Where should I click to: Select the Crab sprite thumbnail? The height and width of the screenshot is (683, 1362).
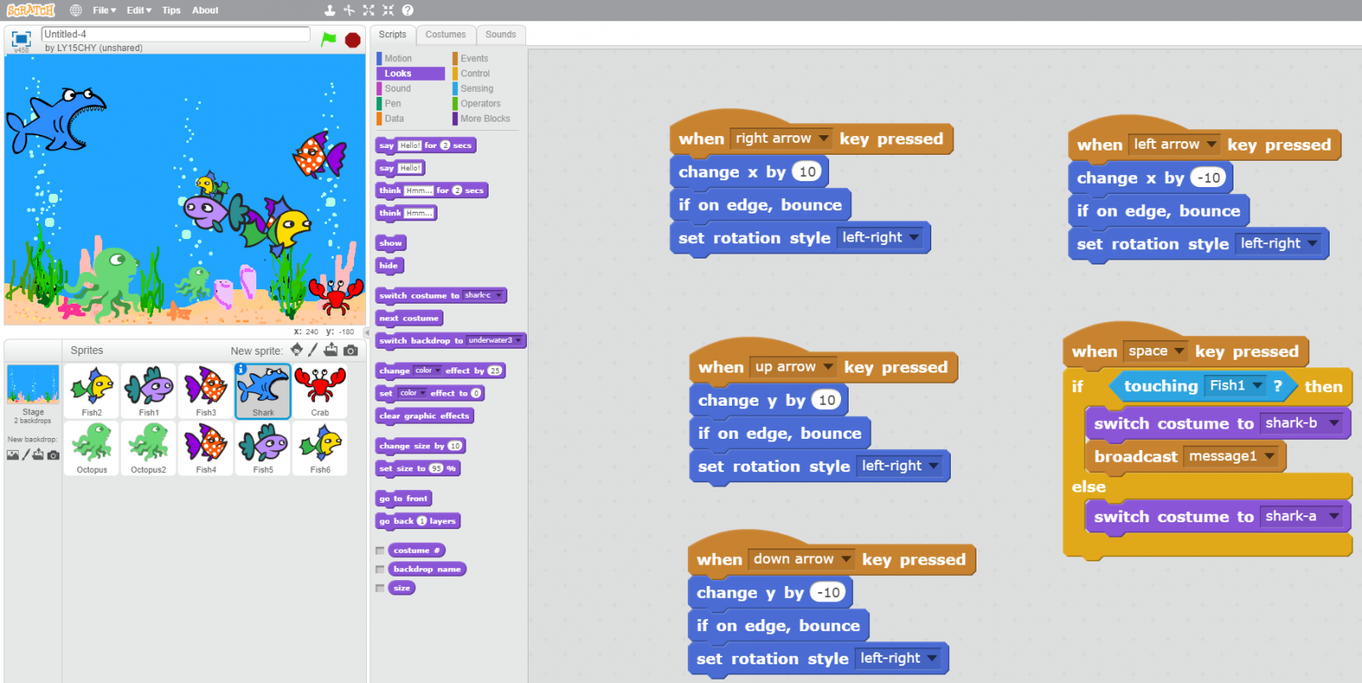pos(320,391)
